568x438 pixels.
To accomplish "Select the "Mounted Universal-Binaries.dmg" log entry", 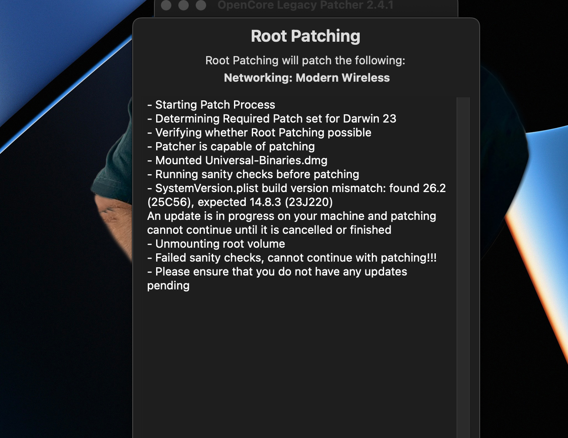I will point(237,160).
